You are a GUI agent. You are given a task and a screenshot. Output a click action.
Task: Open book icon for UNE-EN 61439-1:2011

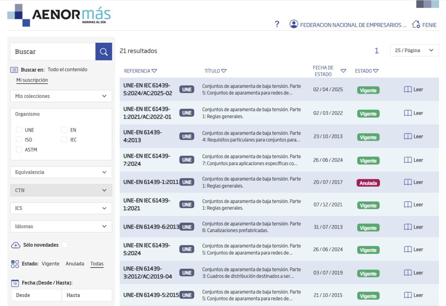(408, 182)
